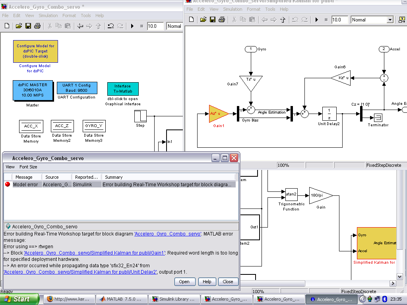Switch to Simulink Library taskbar item
This screenshot has width=407, height=305.
click(174, 299)
